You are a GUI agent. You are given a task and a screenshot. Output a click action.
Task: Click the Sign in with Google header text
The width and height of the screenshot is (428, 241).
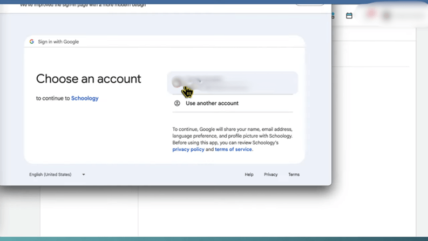coord(58,42)
